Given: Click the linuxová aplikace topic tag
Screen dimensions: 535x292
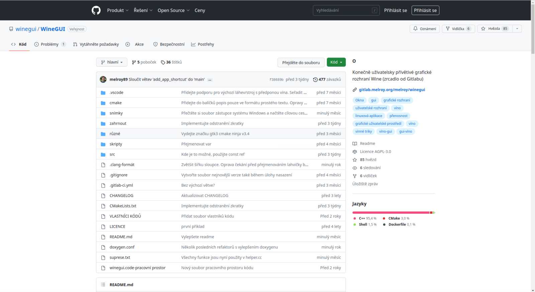Looking at the screenshot, I should click(x=368, y=116).
